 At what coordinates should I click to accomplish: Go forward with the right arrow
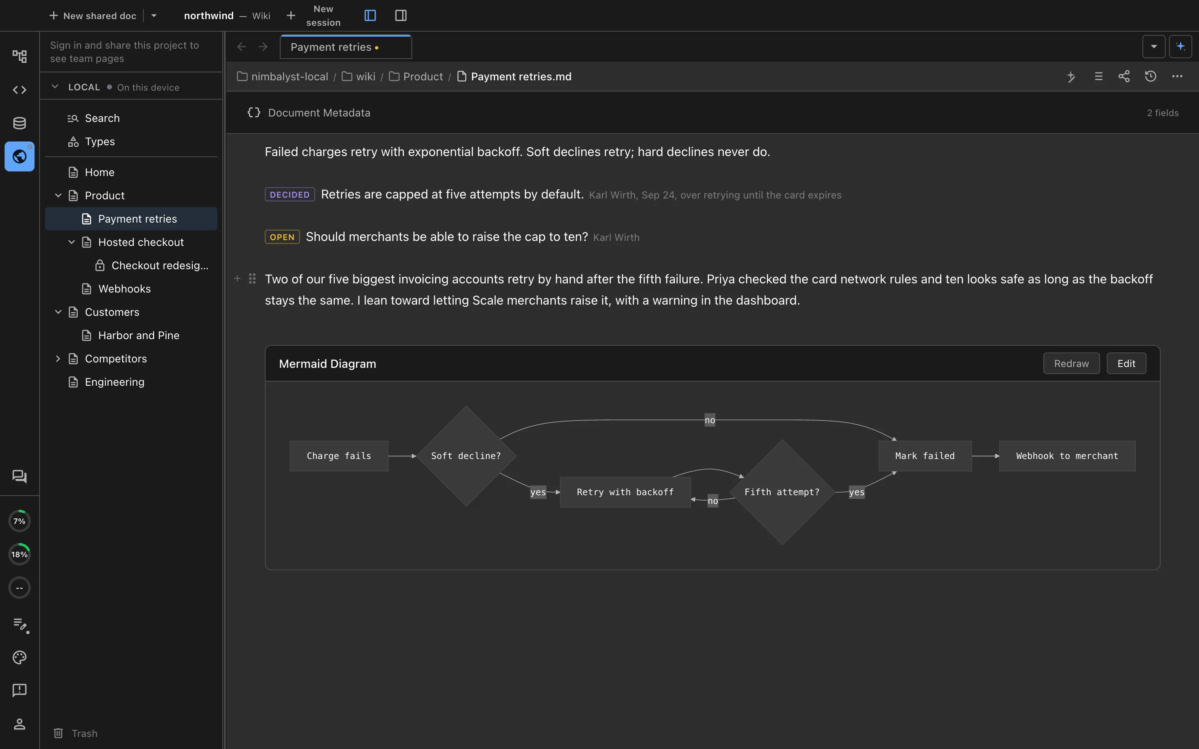pos(263,47)
